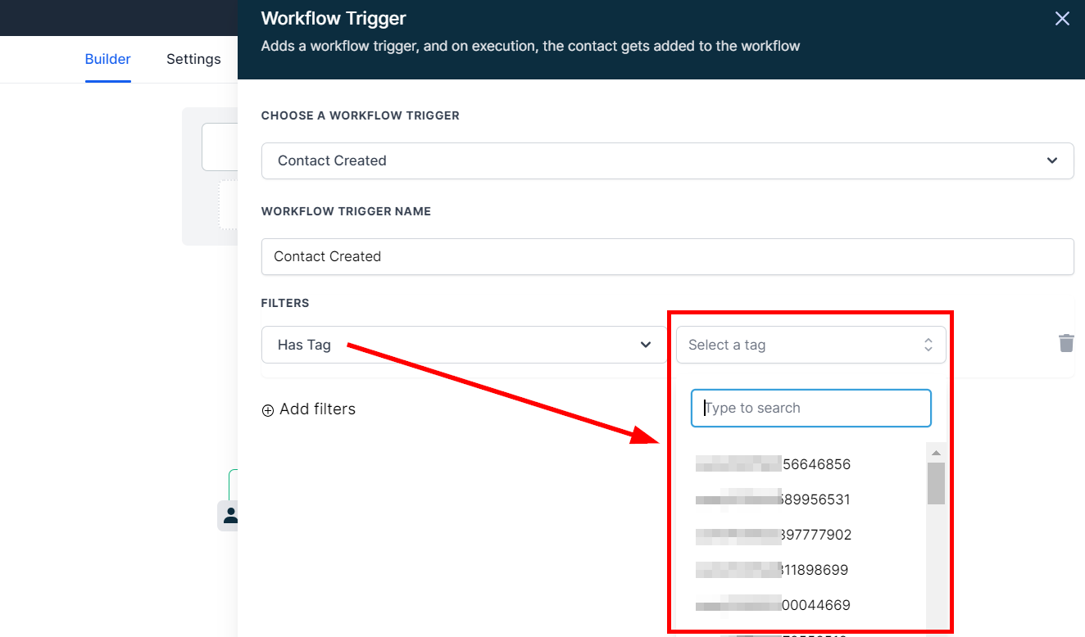Click the dashed placeholder box on canvas
Screen dimensions: 1085x637
[x=228, y=205]
